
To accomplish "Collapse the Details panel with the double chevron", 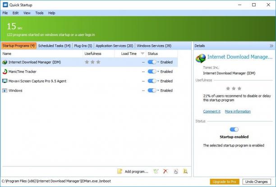I will [271, 46].
